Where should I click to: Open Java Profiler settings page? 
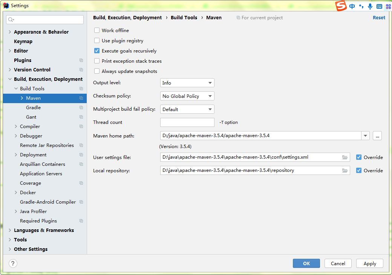(33, 212)
